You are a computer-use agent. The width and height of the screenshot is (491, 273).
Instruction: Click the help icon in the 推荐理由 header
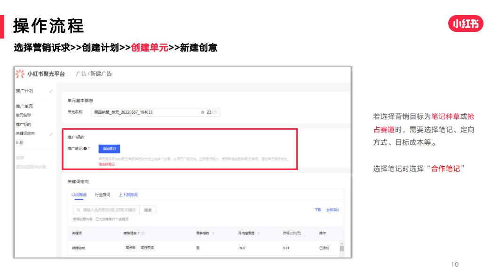click(x=143, y=233)
